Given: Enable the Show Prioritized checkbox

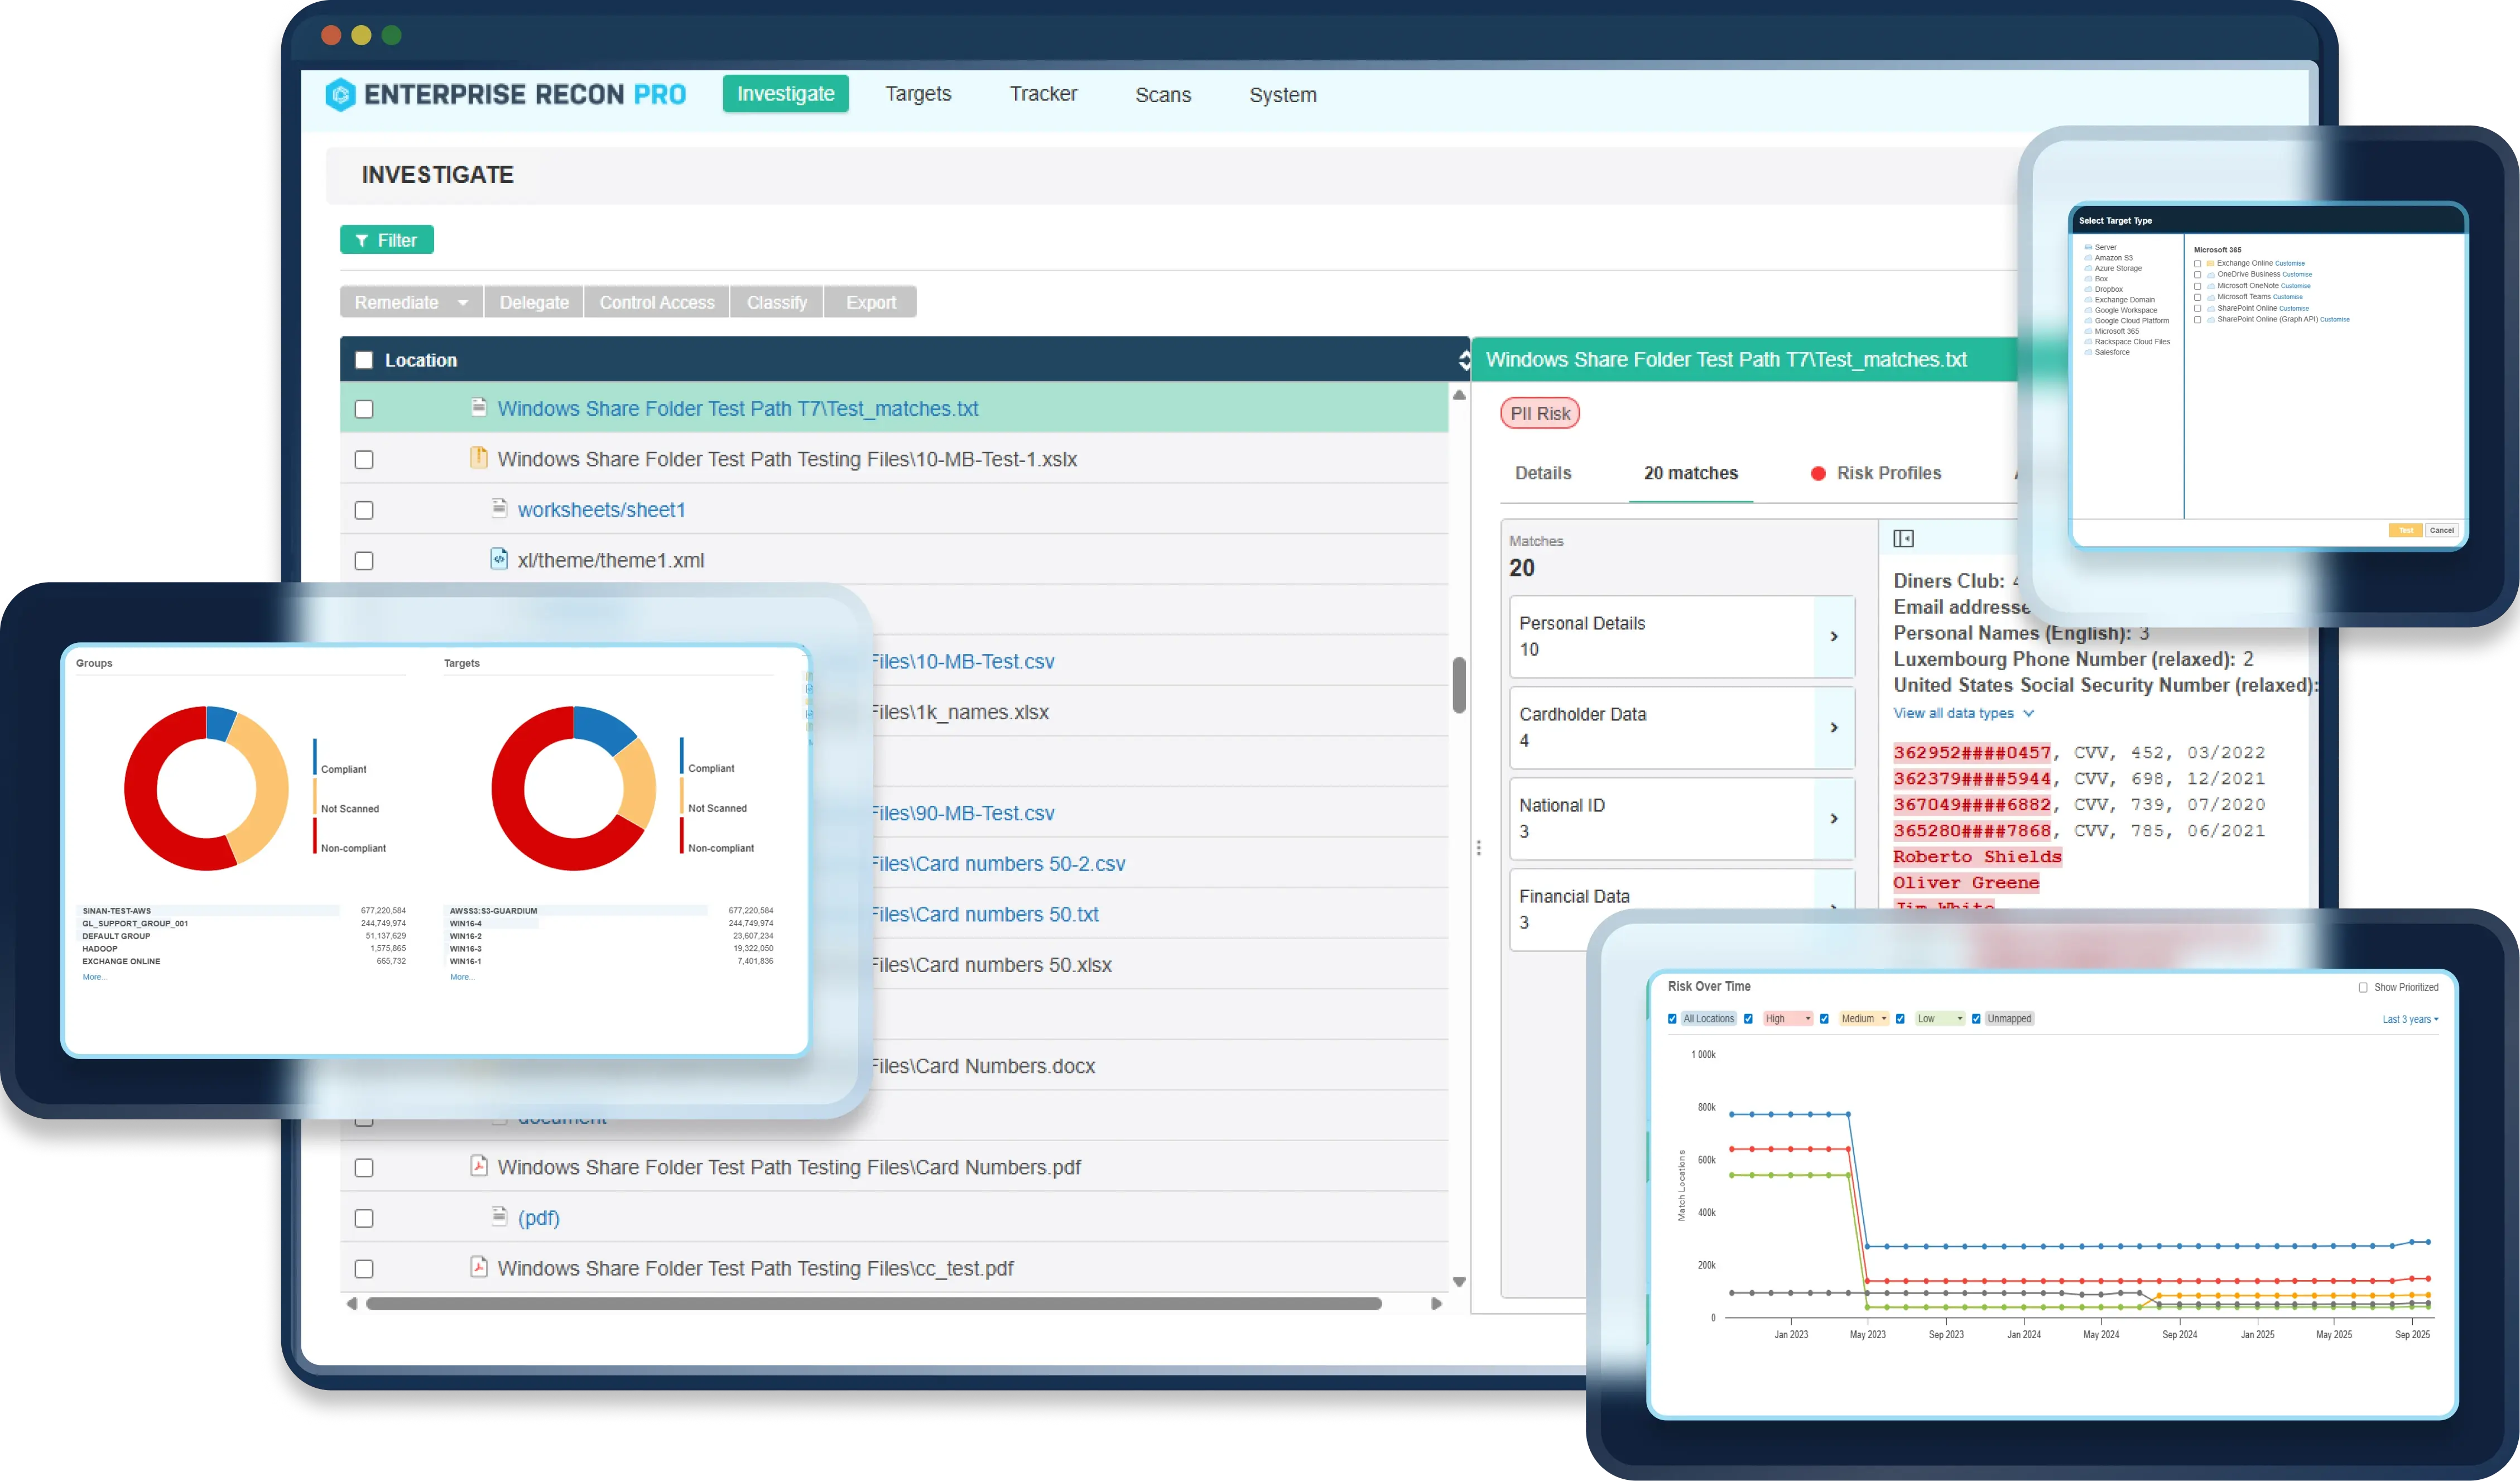Looking at the screenshot, I should [2363, 987].
